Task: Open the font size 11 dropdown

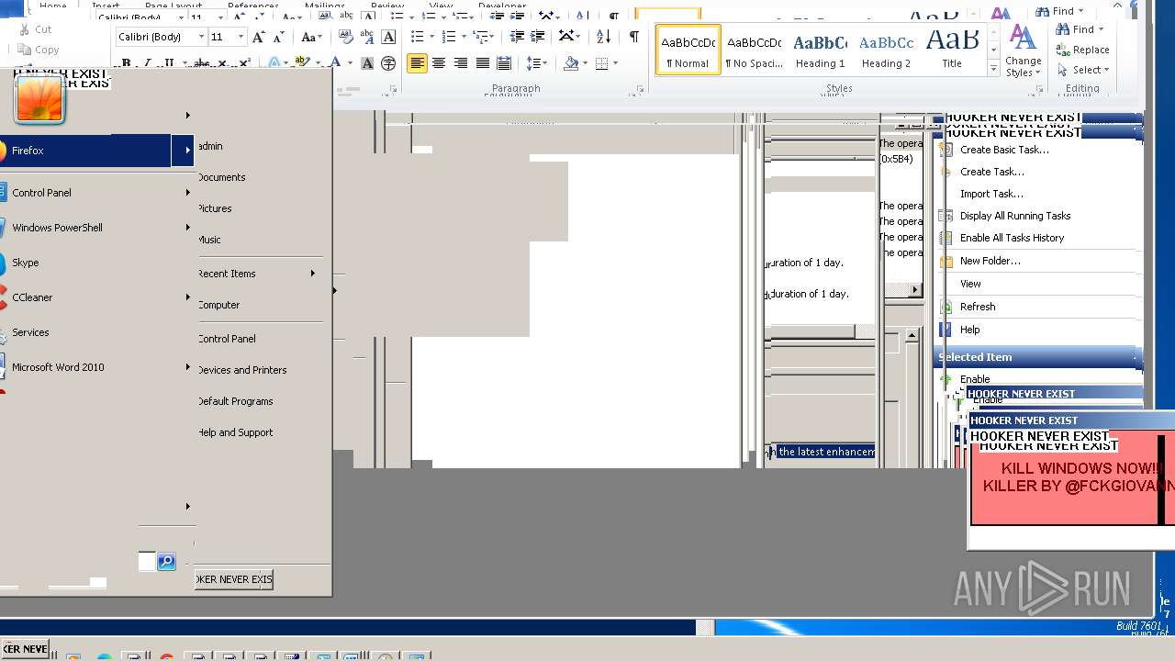Action: [241, 37]
